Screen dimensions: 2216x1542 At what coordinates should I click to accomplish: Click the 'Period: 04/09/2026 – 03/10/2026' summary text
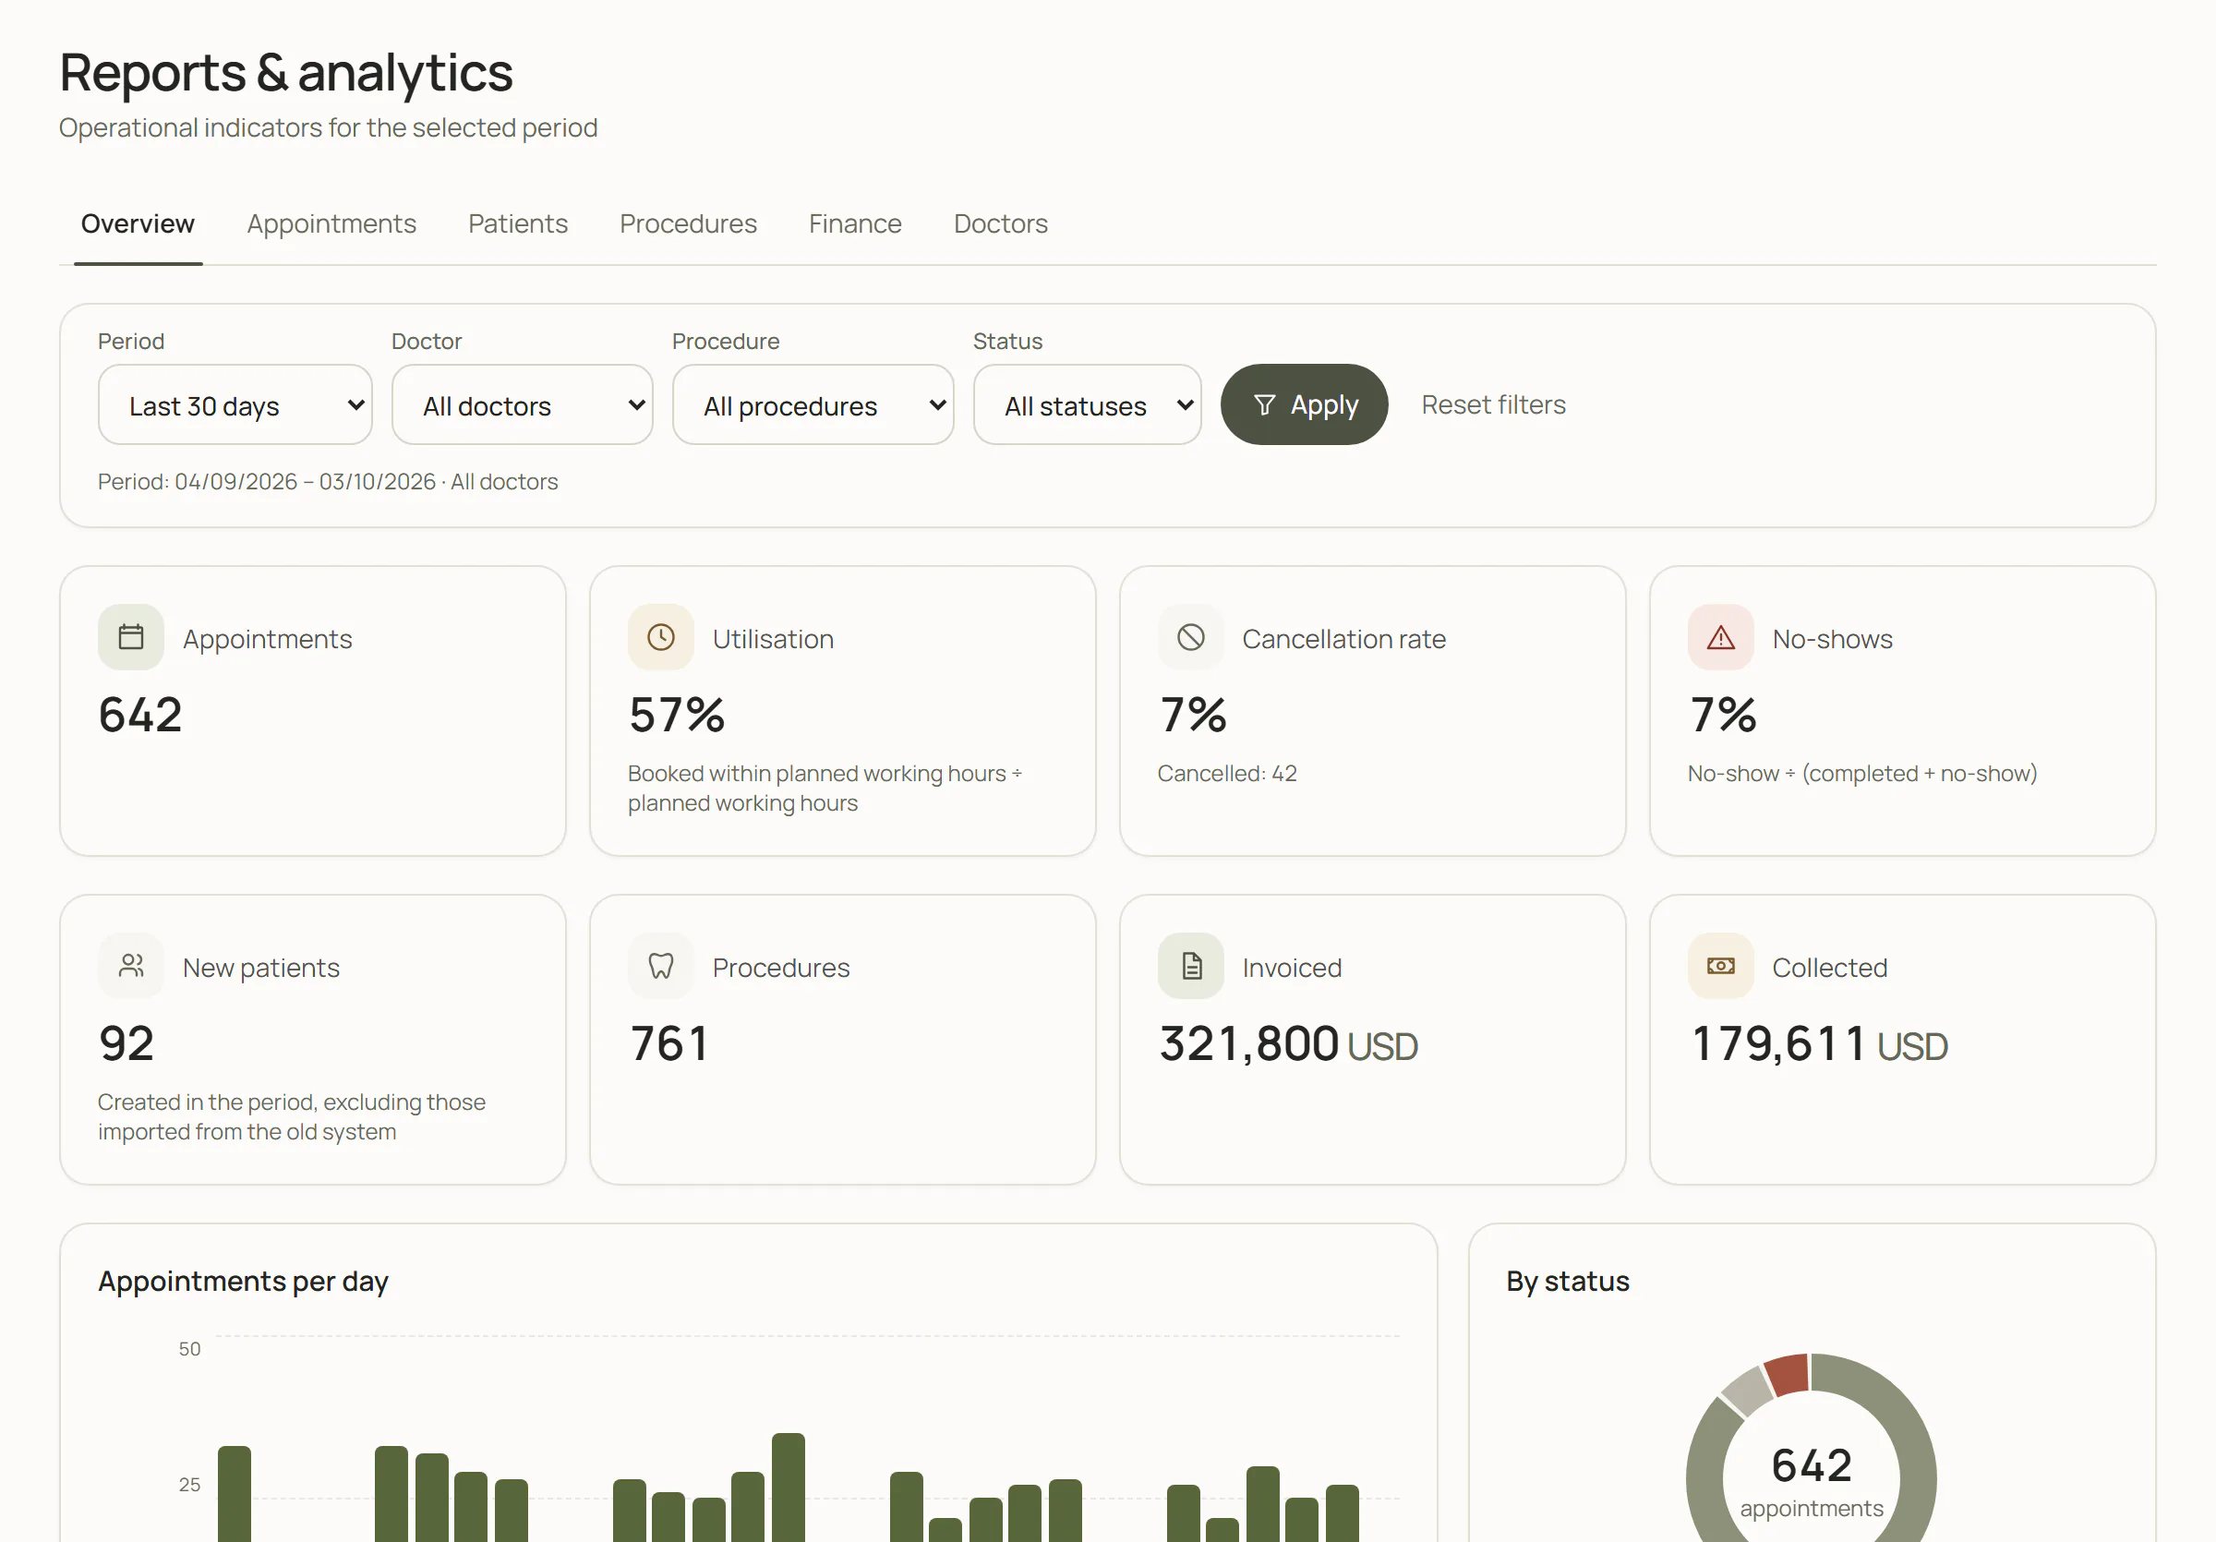[268, 481]
